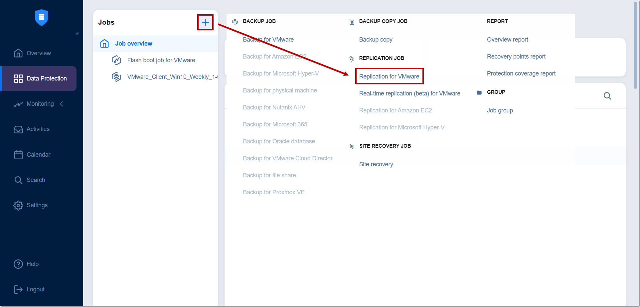Select Replication for Amazon EC2
This screenshot has width=640, height=307.
395,110
